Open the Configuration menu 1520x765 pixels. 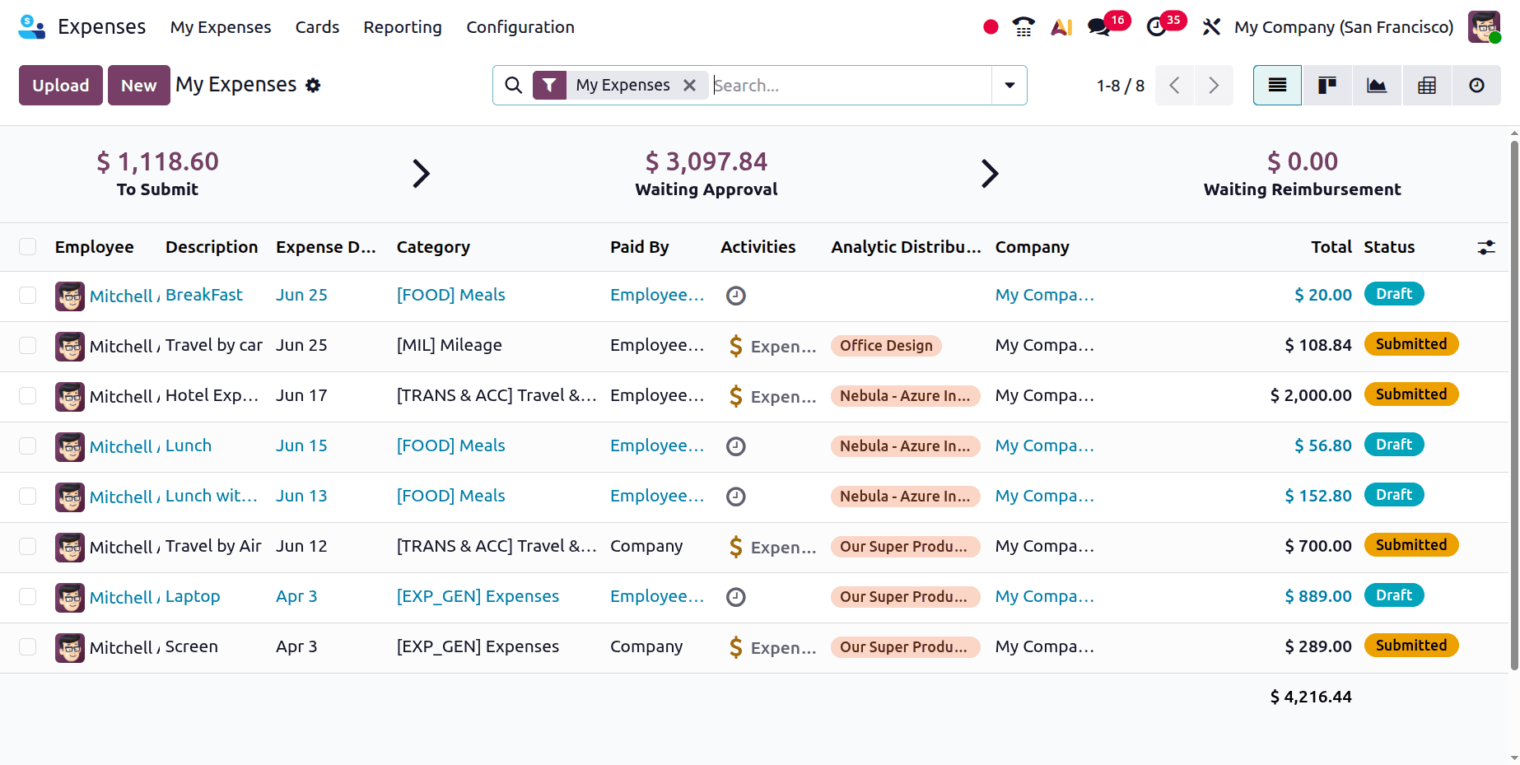tap(520, 27)
